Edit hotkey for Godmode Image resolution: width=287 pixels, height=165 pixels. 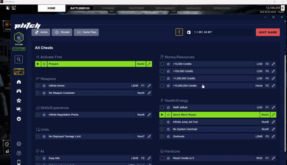[x=273, y=137]
